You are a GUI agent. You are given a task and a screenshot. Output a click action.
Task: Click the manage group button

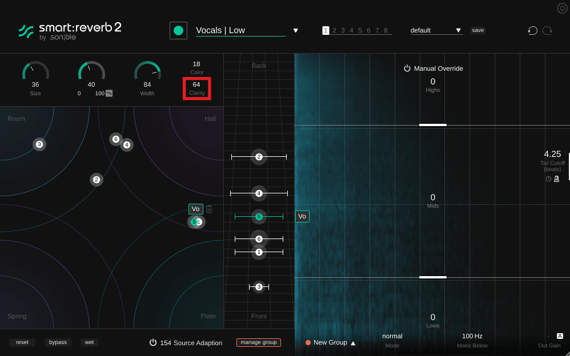pos(259,342)
